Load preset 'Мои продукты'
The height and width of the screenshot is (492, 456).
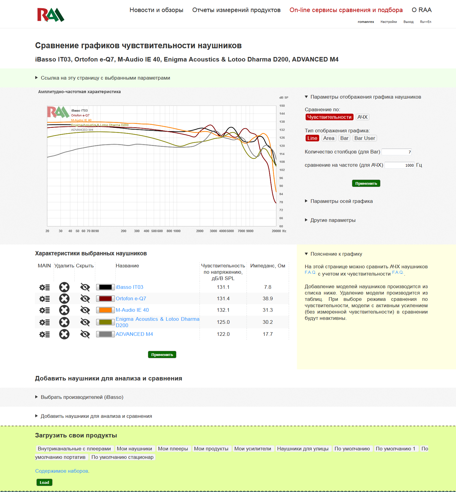click(x=211, y=449)
